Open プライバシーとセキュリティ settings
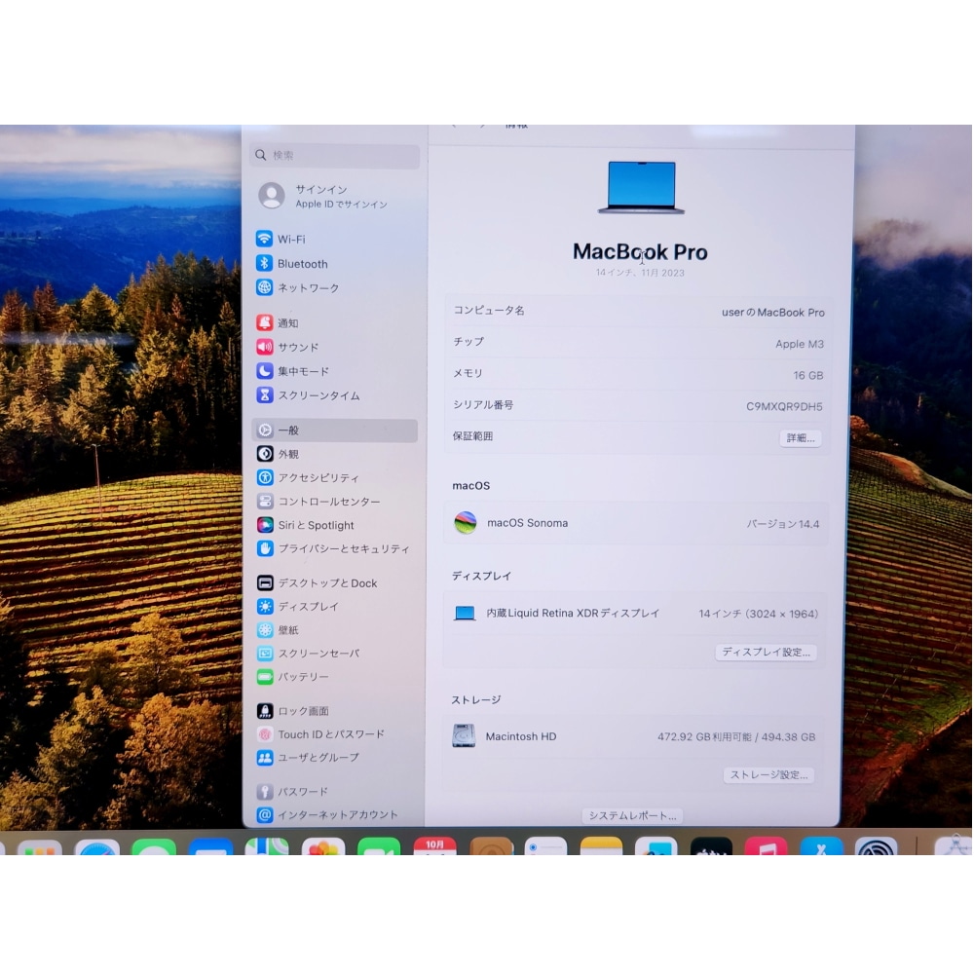The width and height of the screenshot is (974, 974). point(343,549)
